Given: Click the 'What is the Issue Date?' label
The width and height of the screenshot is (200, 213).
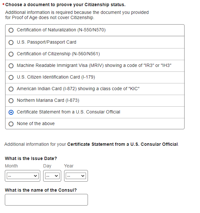Looking at the screenshot, I should coord(31,158).
